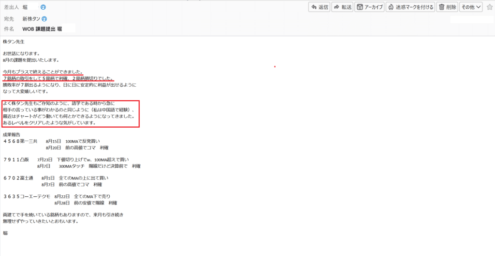495x256 pixels.
Task: Click the greeting line 株タン先生
Action: [x=14, y=41]
